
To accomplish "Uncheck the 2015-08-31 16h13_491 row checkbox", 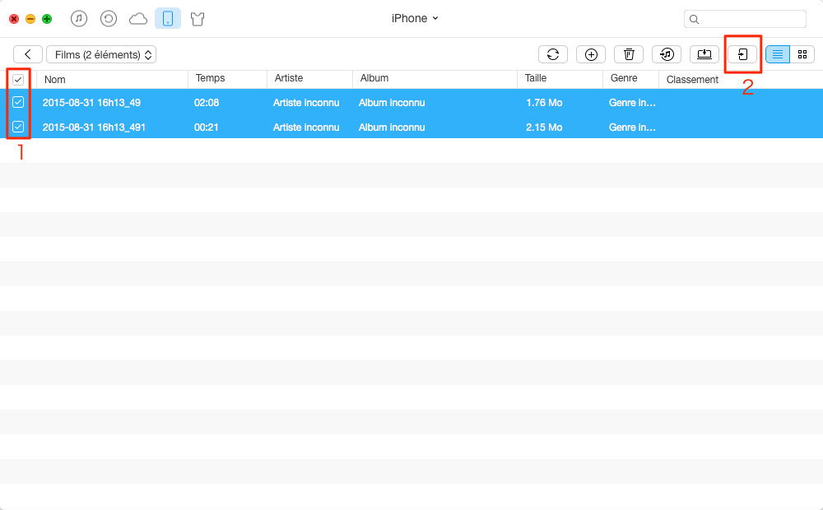I will [18, 127].
